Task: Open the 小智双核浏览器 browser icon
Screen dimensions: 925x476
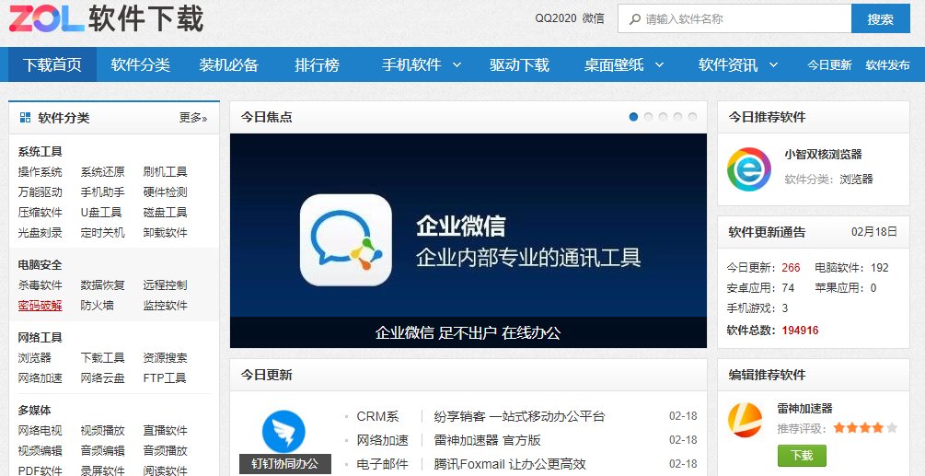Action: point(748,169)
